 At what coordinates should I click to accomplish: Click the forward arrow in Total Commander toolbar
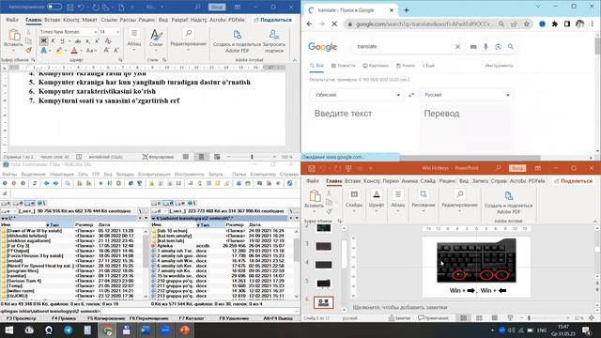(56, 183)
